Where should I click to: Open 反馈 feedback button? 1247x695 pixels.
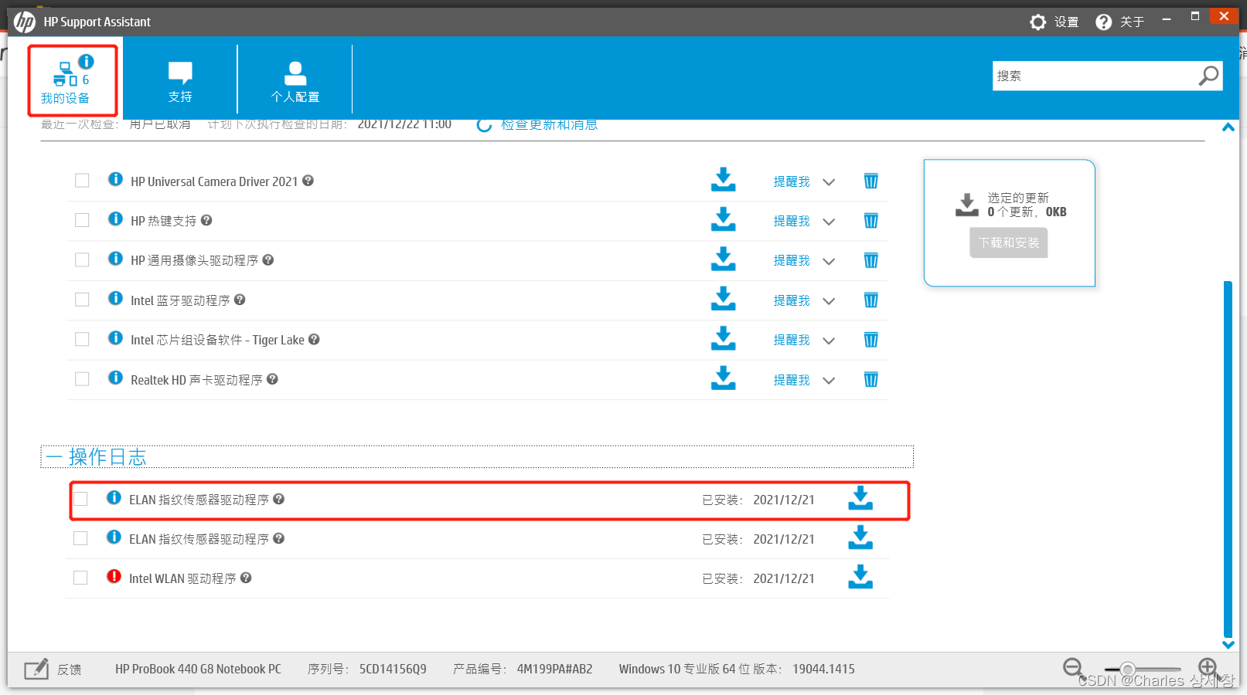[53, 670]
